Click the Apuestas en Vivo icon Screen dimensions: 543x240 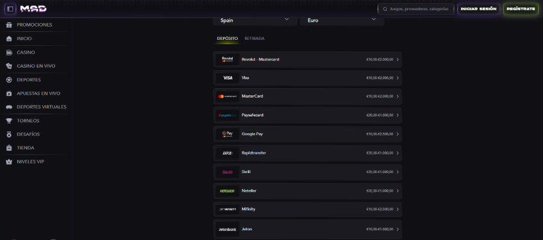click(9, 93)
